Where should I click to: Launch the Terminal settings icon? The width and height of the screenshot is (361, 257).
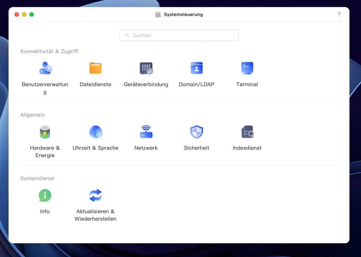pos(247,68)
